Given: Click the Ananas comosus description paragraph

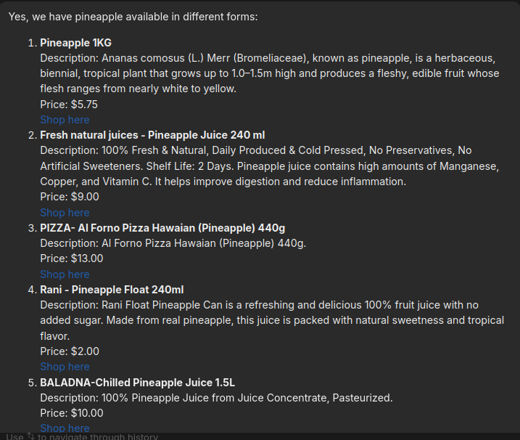Looking at the screenshot, I should tap(270, 73).
